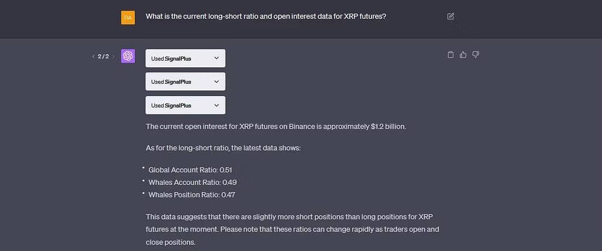This screenshot has height=251, width=602.
Task: Click the 'close positions.' final line
Action: tap(171, 243)
